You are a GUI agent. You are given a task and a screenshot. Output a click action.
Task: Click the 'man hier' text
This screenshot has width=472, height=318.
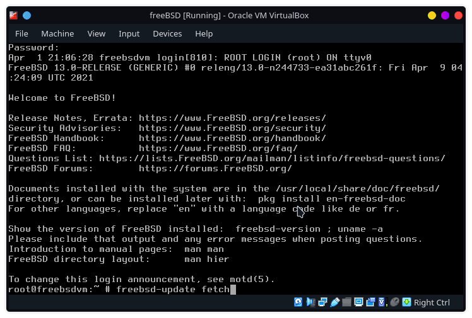pyautogui.click(x=207, y=259)
